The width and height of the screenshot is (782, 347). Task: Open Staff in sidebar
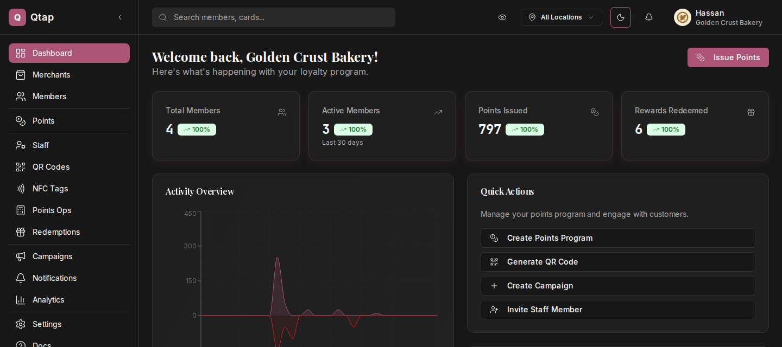69,145
